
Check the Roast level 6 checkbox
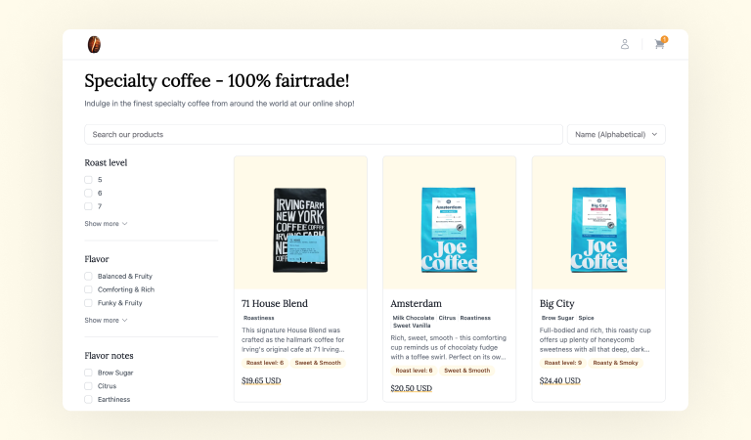(x=88, y=193)
